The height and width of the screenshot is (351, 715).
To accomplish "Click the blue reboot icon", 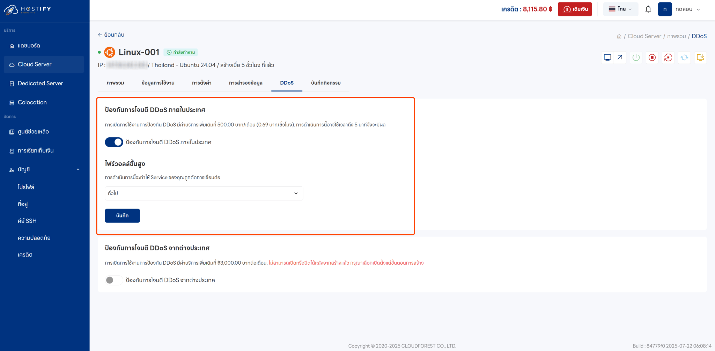I will coord(684,57).
